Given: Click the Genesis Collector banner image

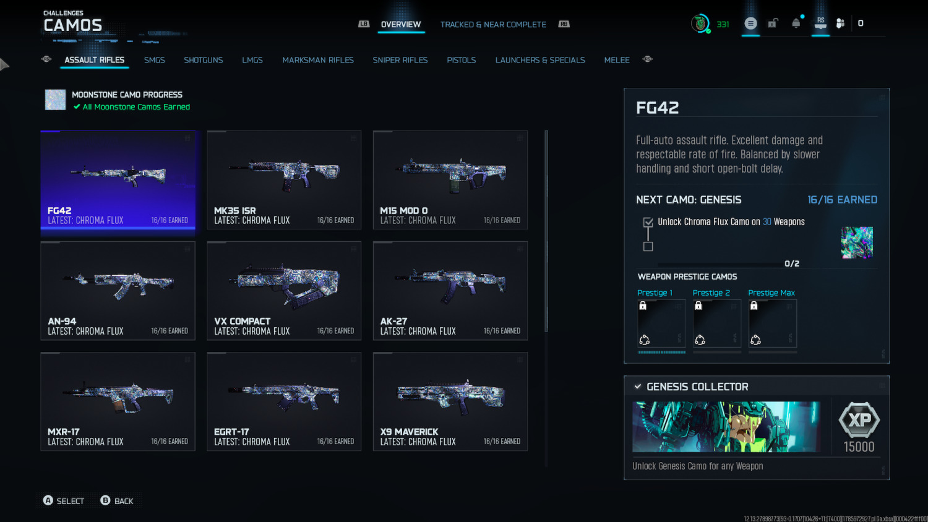Looking at the screenshot, I should click(x=726, y=427).
